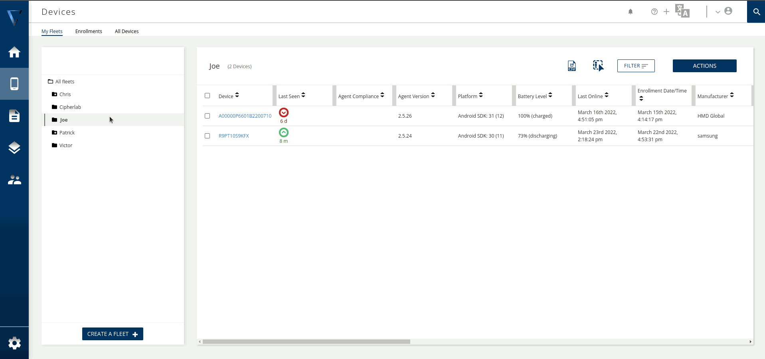Switch to the Enrollments tab
Viewport: 765px width, 359px height.
click(89, 32)
